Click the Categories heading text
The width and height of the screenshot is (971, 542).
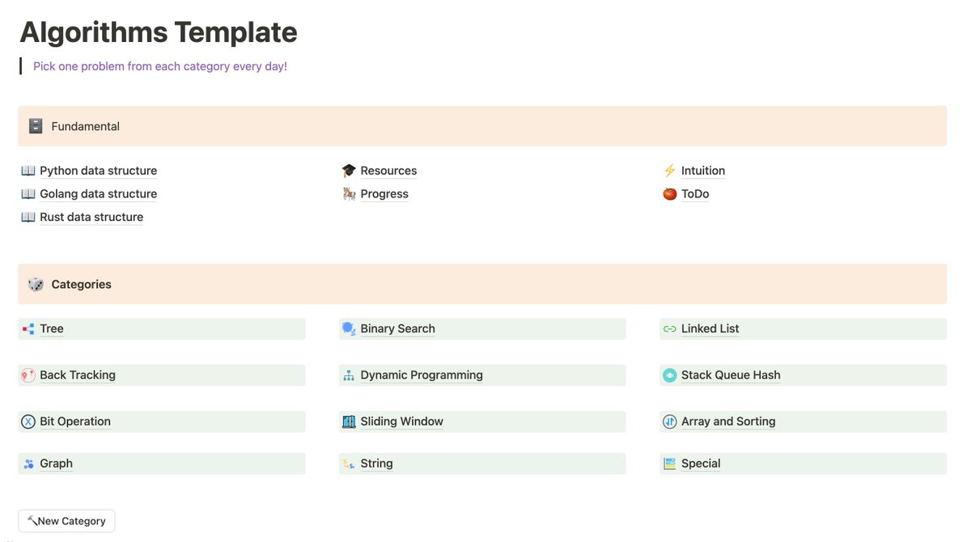pyautogui.click(x=81, y=284)
